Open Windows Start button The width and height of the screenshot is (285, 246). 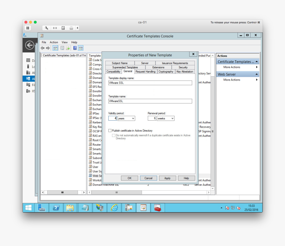point(28,208)
